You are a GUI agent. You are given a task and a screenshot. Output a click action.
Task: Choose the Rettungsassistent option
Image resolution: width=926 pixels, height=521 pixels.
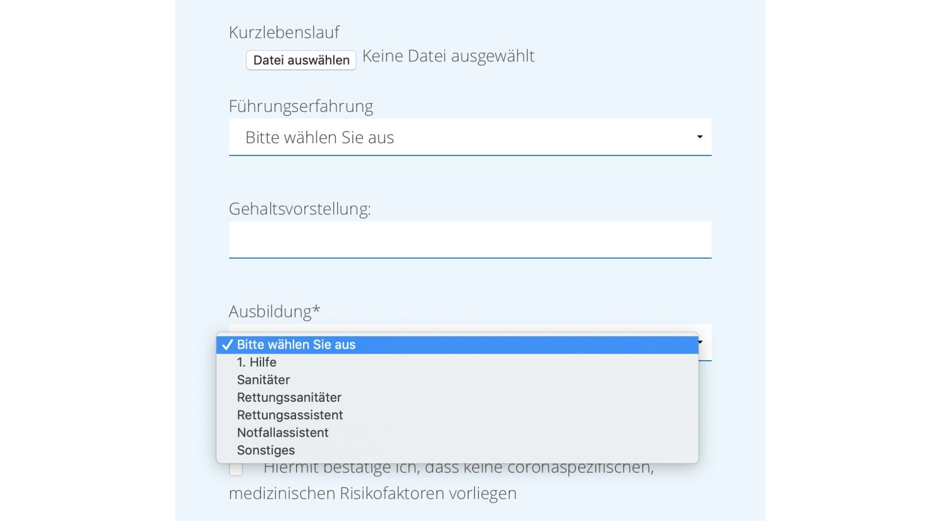point(290,415)
